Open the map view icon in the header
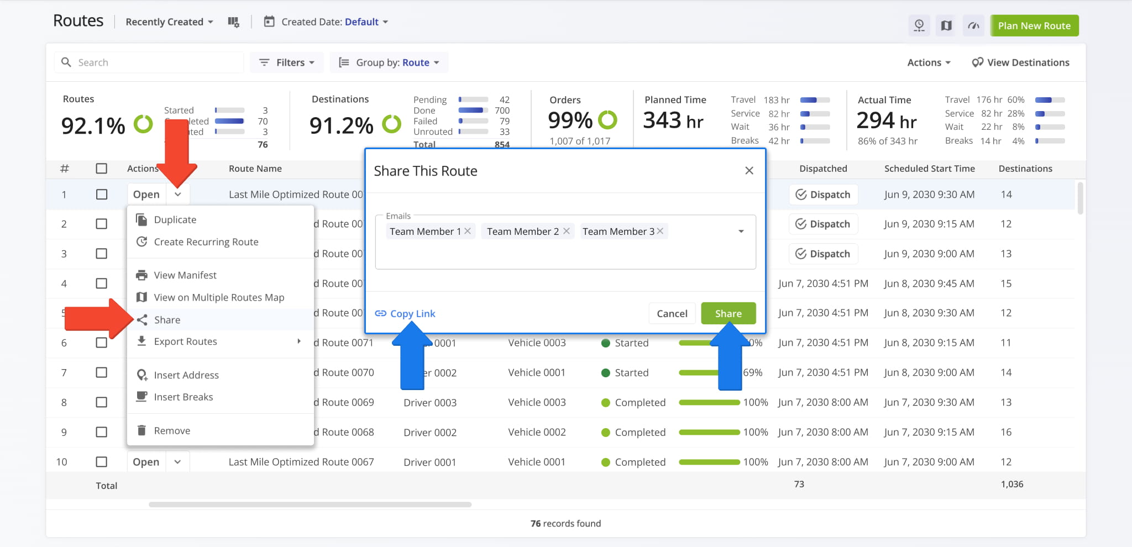Viewport: 1132px width, 547px height. coord(946,25)
